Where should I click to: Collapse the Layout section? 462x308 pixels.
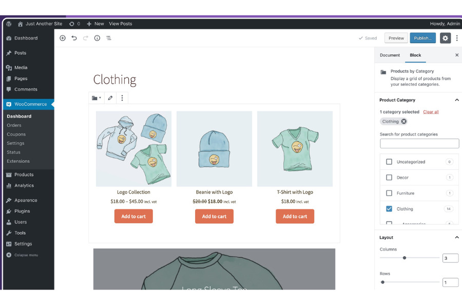pos(457,238)
